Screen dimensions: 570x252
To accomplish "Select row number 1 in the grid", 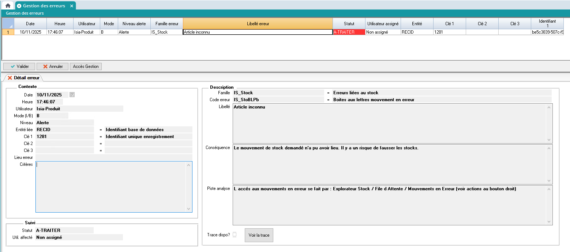I will [x=8, y=32].
